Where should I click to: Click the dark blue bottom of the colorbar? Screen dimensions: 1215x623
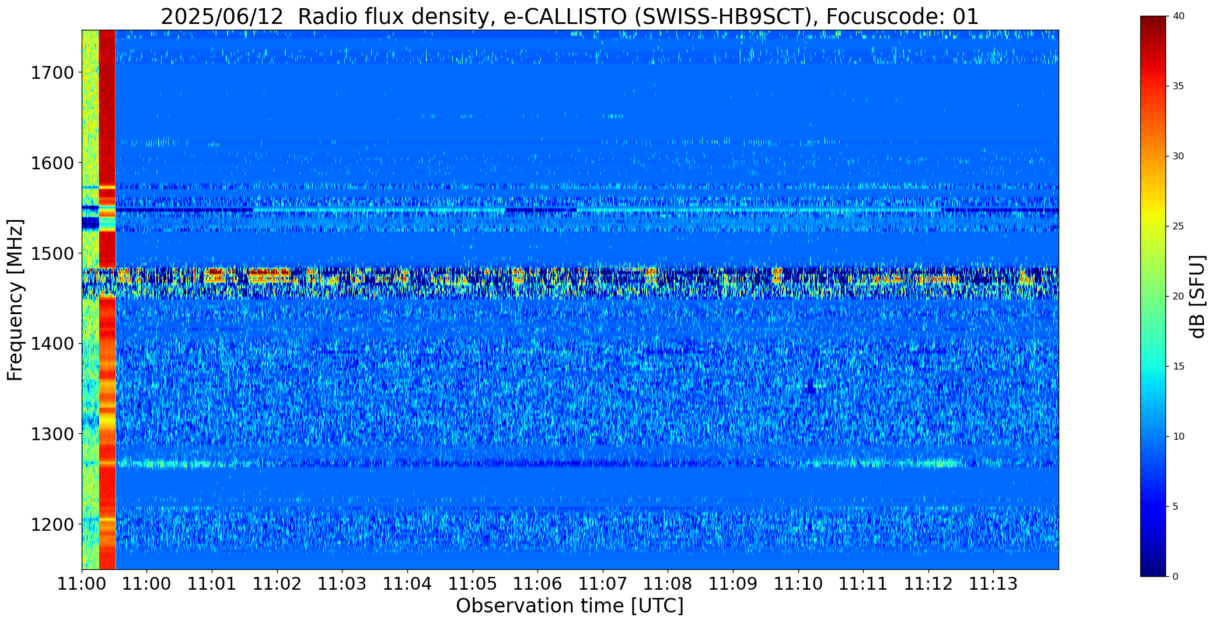tap(1154, 566)
